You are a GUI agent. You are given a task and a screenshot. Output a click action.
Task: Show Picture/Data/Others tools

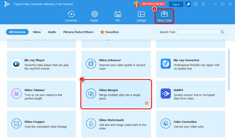click(x=78, y=32)
